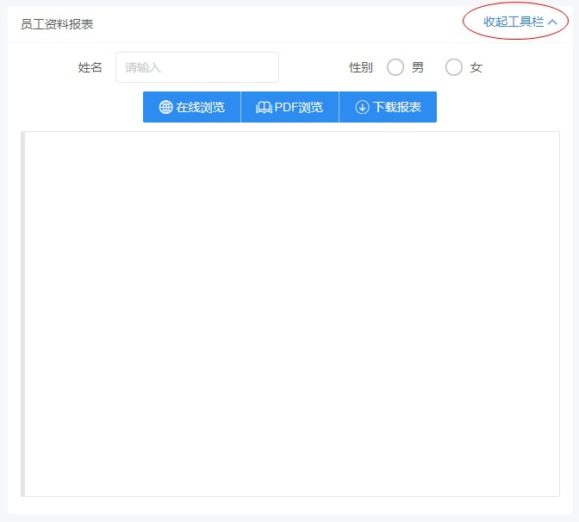579x522 pixels.
Task: Click the 性别 label text
Action: point(361,67)
